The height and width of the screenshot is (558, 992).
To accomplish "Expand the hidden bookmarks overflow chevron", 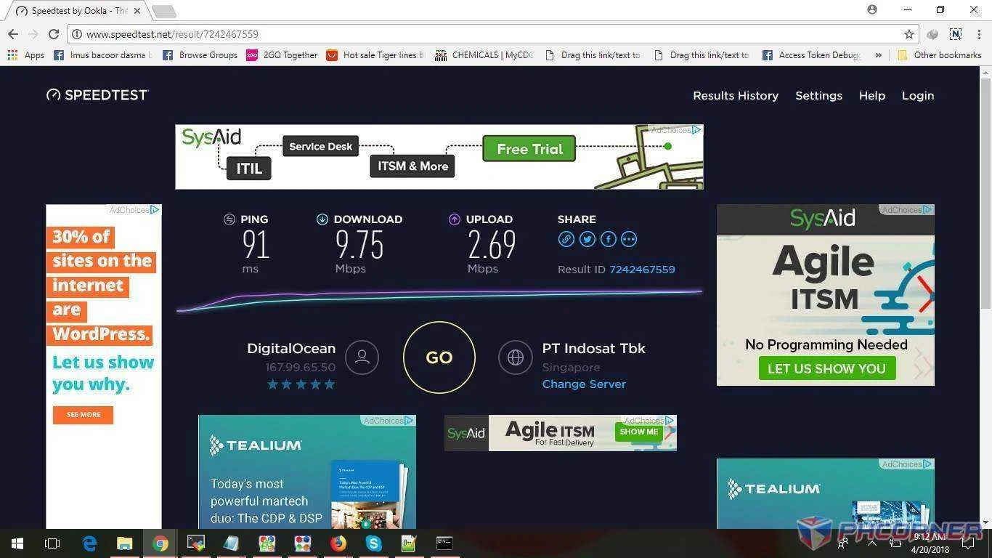I will pos(879,54).
